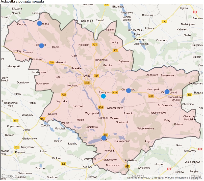The height and width of the screenshot is (181, 204).
Task: Select the Mszczyczyn village label
Action: click(113, 165)
